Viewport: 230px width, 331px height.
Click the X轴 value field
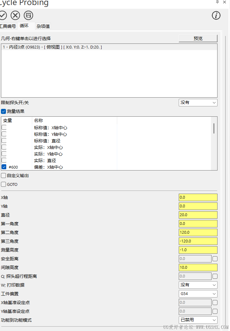pos(198,197)
